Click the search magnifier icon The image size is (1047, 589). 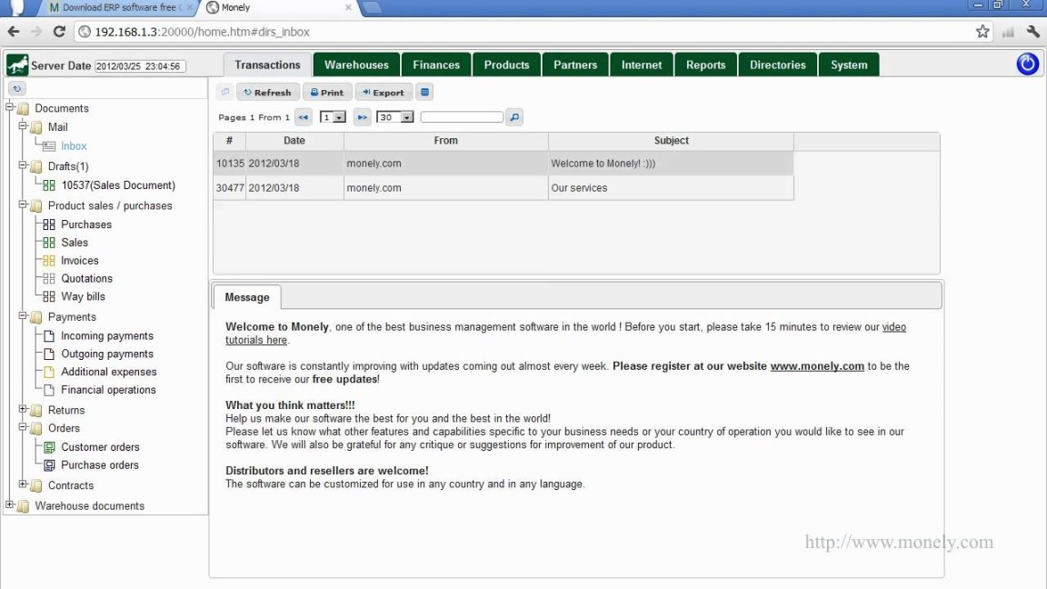(x=514, y=117)
